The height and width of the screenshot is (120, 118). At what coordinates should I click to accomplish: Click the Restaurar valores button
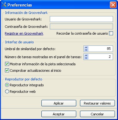tap(97, 103)
